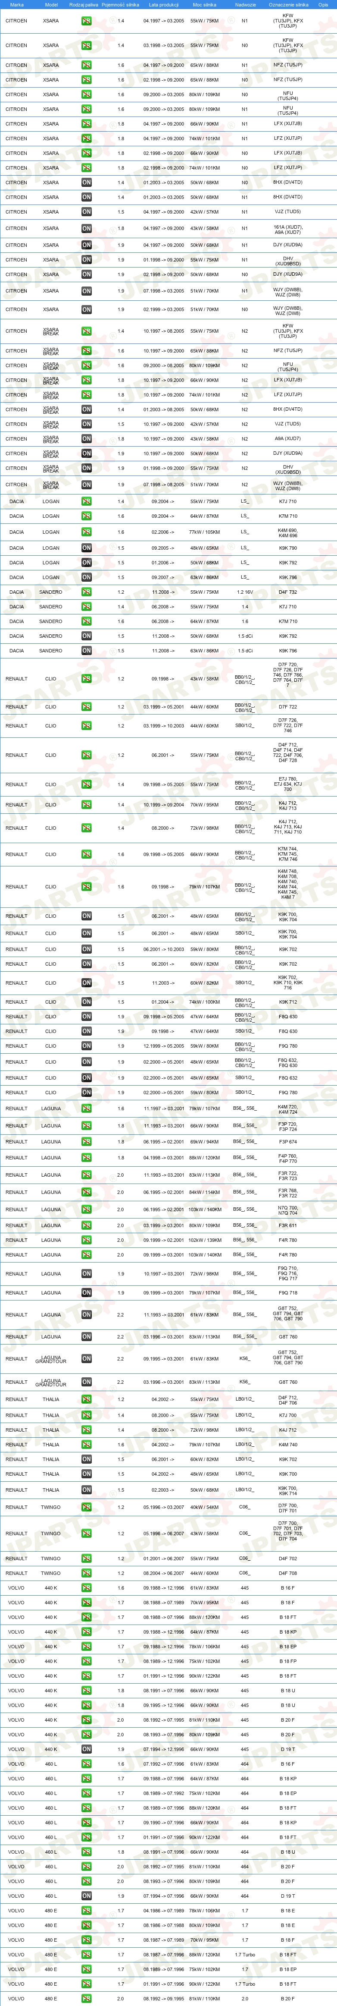Click the petrol badge in Volvo 460 L B 16 F row
This screenshot has height=2006, width=337.
click(86, 1764)
